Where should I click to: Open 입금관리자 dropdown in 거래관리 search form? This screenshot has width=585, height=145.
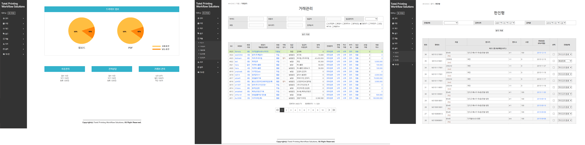click(371, 19)
